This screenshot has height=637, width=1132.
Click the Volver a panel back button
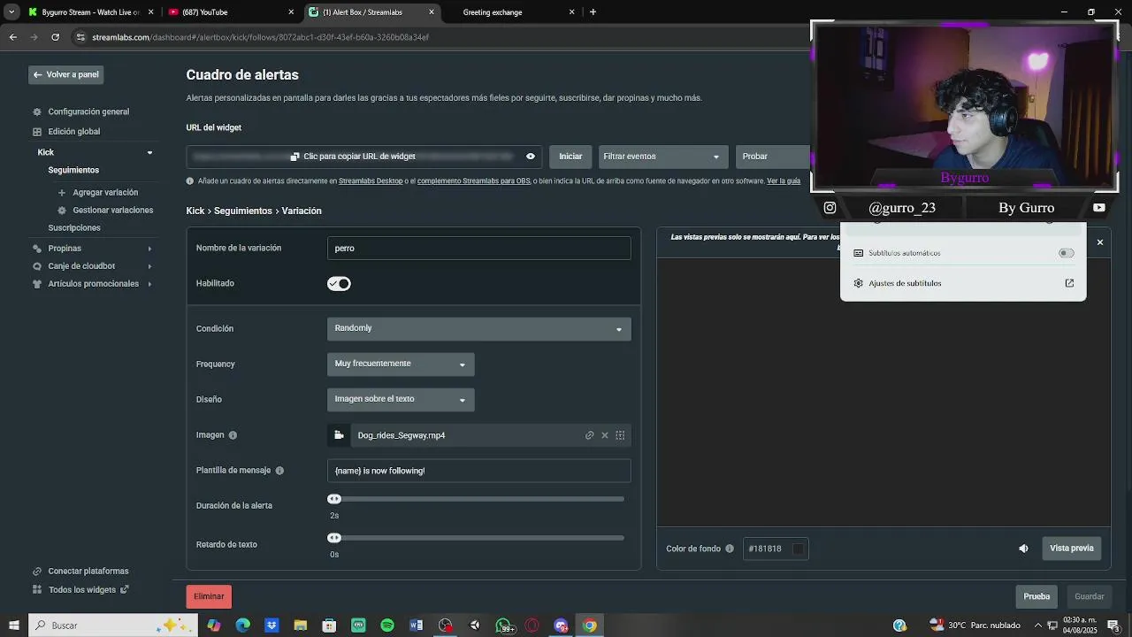(x=65, y=74)
